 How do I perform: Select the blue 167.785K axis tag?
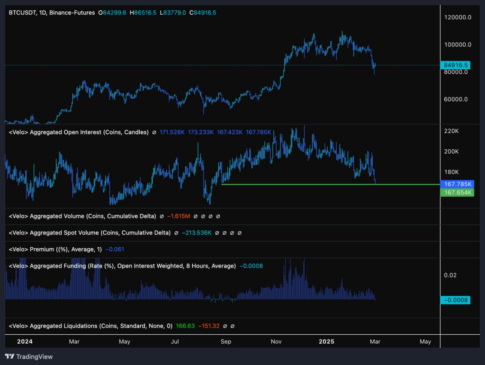(x=457, y=184)
